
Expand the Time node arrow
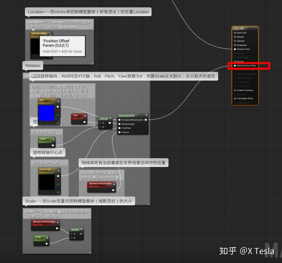click(85, 116)
